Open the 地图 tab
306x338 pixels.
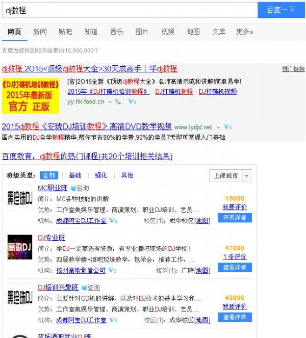(193, 32)
